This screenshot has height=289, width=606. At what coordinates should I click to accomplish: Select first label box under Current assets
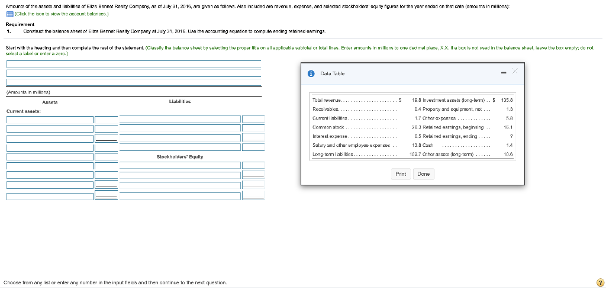[50, 120]
